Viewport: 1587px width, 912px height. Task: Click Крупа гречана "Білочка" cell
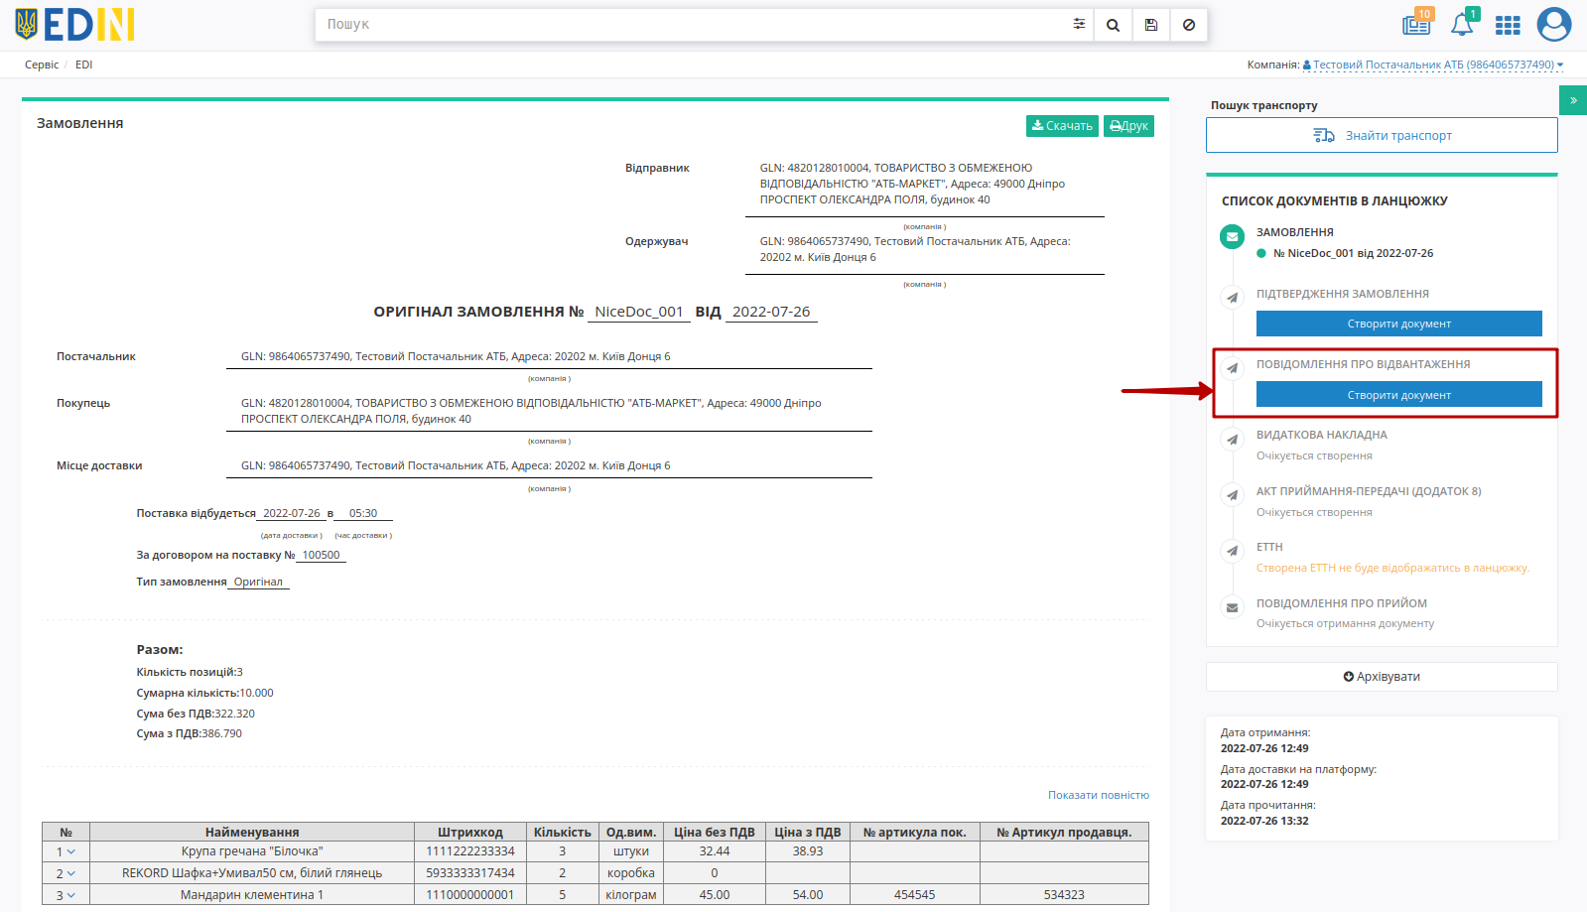(252, 851)
